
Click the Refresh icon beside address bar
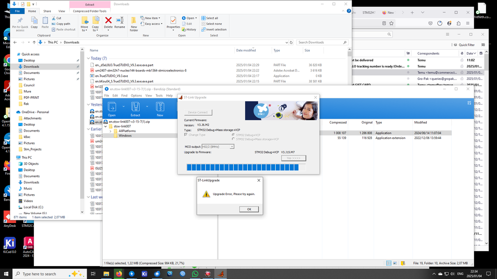click(x=291, y=42)
